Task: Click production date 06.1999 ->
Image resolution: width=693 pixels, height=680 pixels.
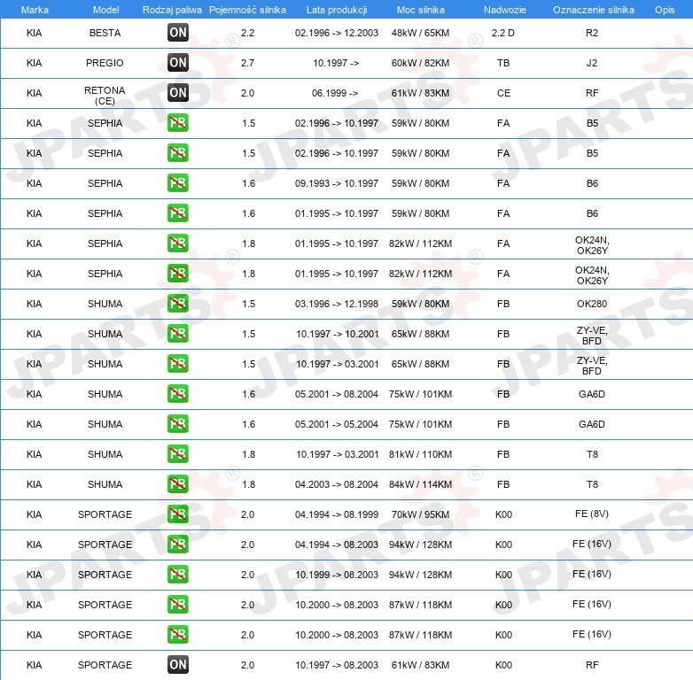Action: pyautogui.click(x=335, y=93)
